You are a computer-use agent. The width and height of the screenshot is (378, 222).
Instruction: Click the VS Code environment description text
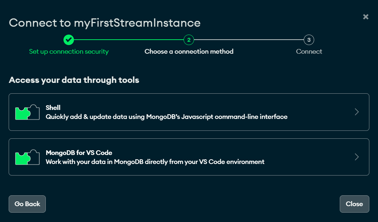pyautogui.click(x=155, y=162)
